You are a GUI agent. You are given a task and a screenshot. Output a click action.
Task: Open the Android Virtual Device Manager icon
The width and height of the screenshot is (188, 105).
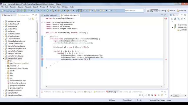click(x=25, y=10)
